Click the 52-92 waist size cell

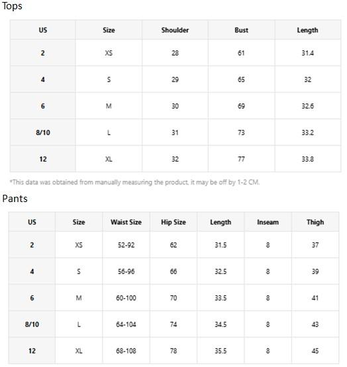[126, 245]
